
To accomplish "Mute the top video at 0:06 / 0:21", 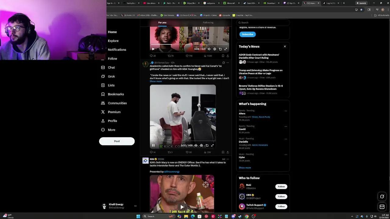I will click(209, 49).
